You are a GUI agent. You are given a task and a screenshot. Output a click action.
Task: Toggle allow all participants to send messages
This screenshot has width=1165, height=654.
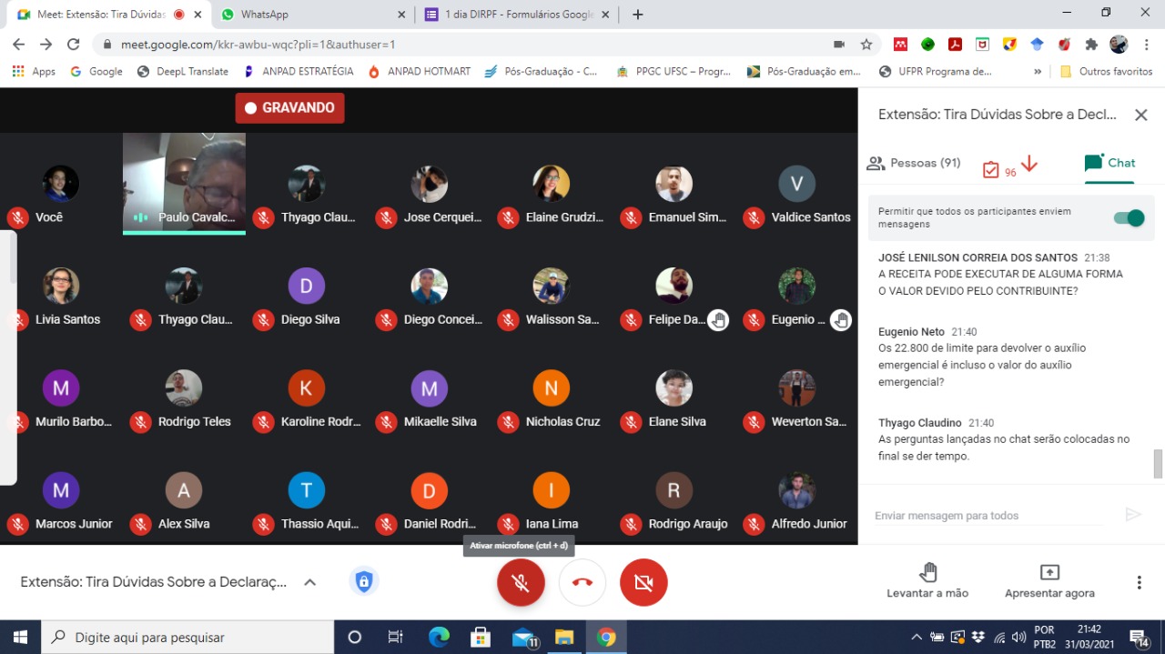1129,218
